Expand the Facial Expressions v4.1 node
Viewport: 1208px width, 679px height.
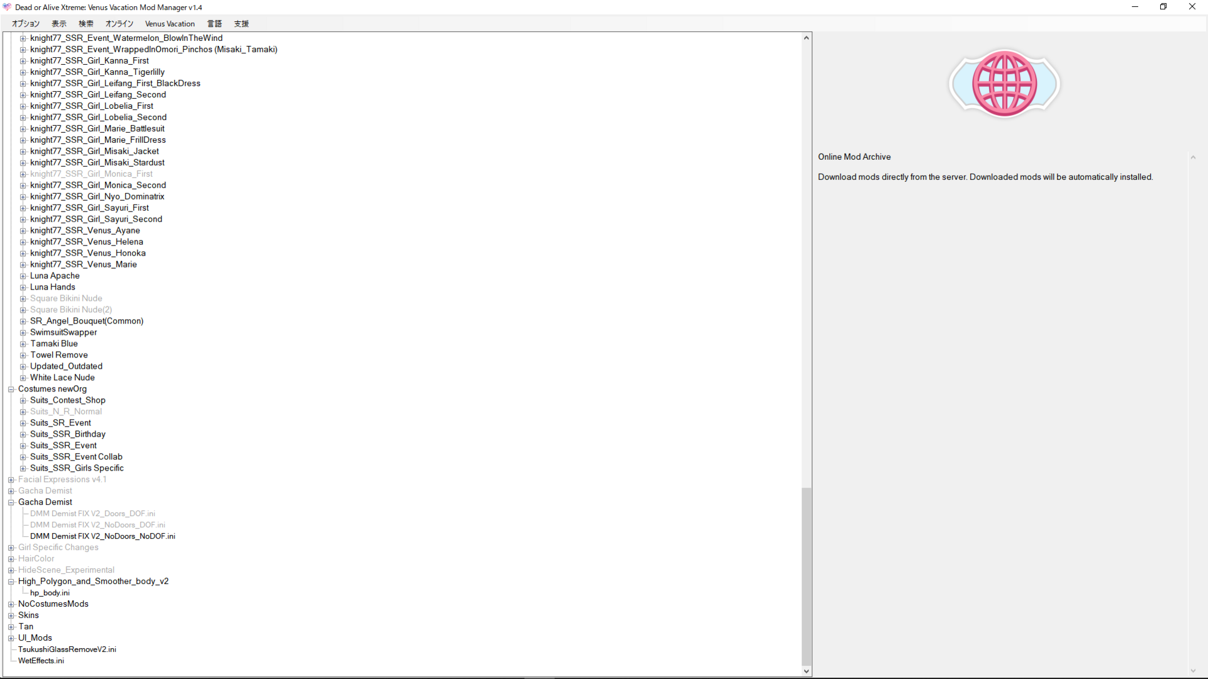[11, 480]
